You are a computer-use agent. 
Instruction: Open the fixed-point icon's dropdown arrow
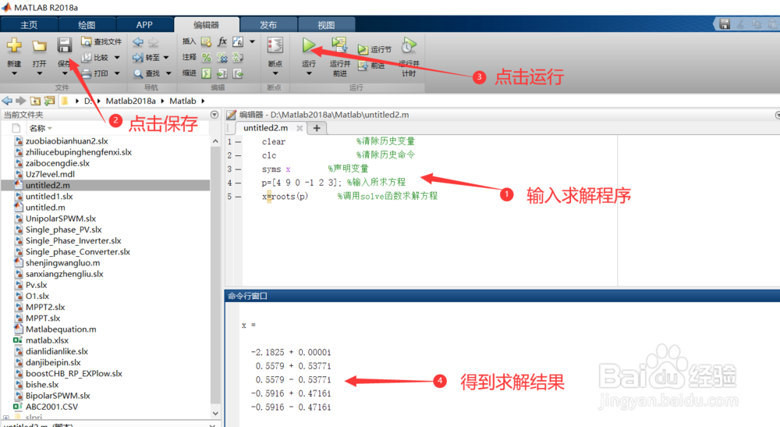point(252,42)
